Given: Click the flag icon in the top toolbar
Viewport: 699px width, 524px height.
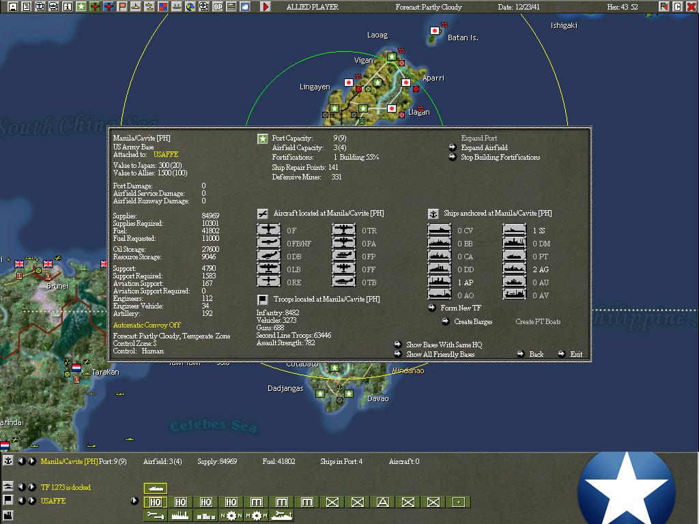Looking at the screenshot, I should tap(123, 7).
